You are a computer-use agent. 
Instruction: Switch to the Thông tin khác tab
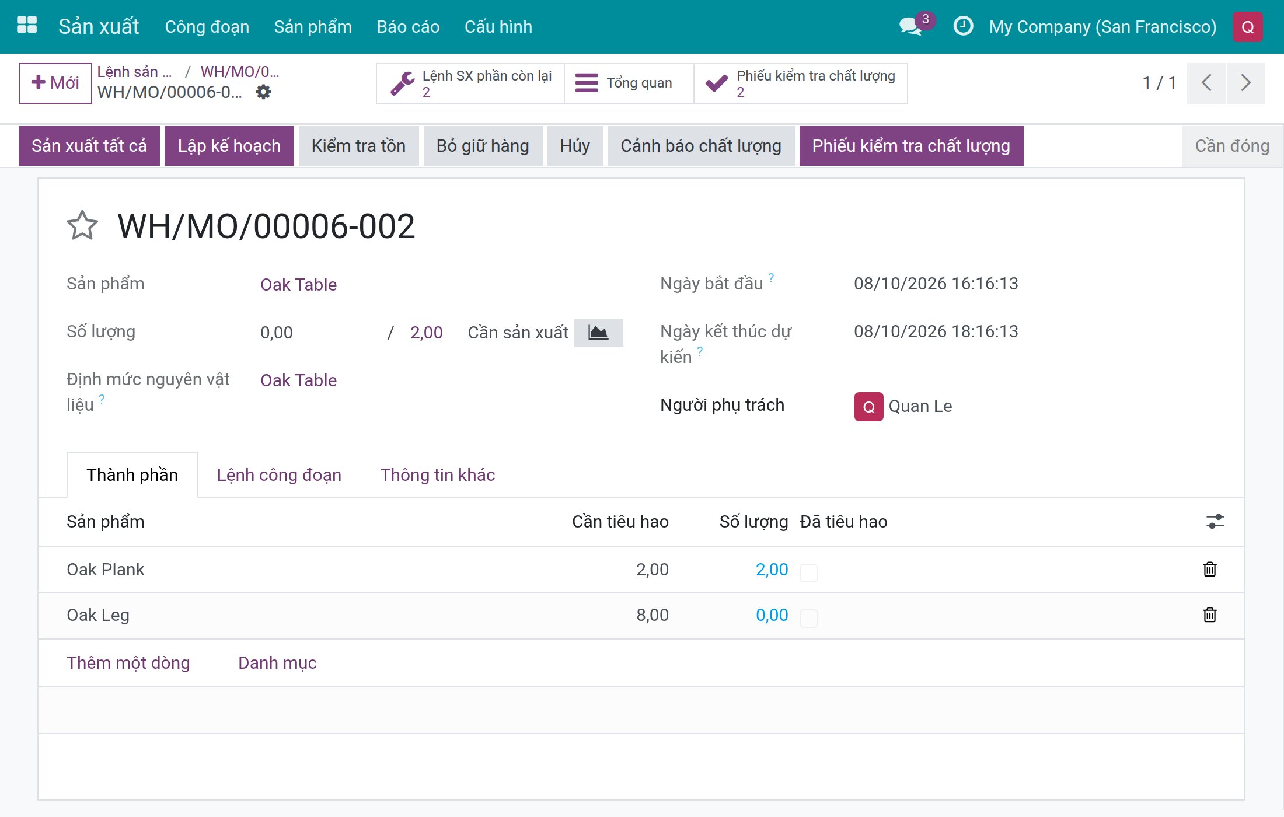pyautogui.click(x=438, y=475)
